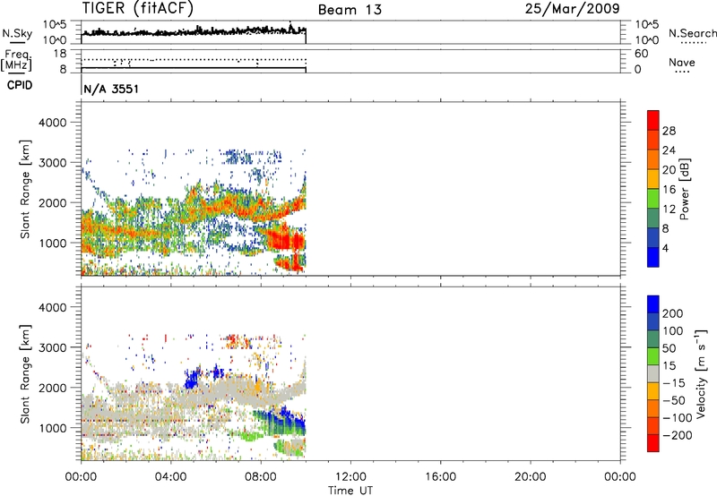The image size is (717, 496).
Task: Click the 'Beam 13' label
Action: [x=350, y=10]
